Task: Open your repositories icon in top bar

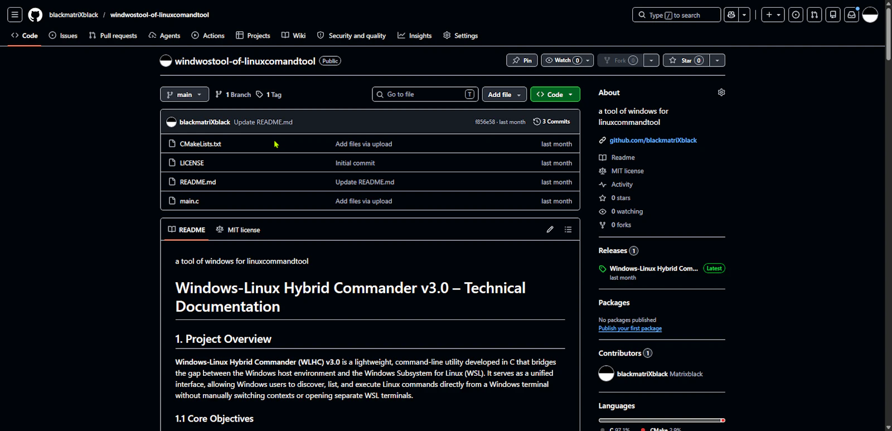Action: pos(833,15)
